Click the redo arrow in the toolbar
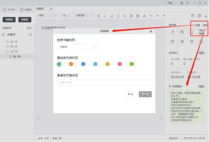This screenshot has height=142, width=209. point(157,16)
